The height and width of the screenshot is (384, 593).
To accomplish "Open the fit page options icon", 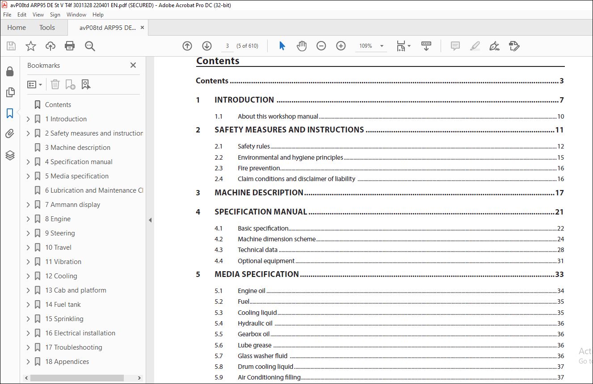I will coord(404,46).
